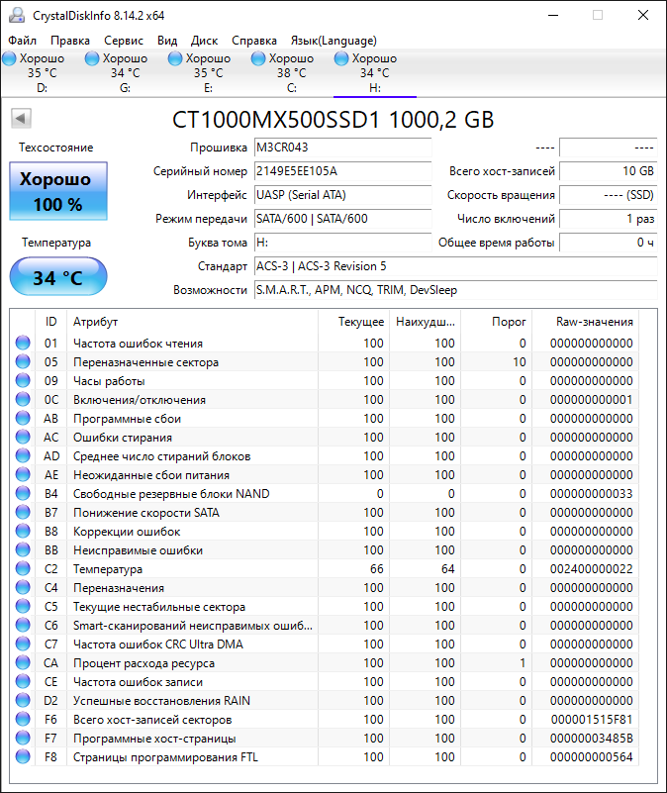
Task: Click status orb for Неисправимые ошибки row
Action: [23, 549]
